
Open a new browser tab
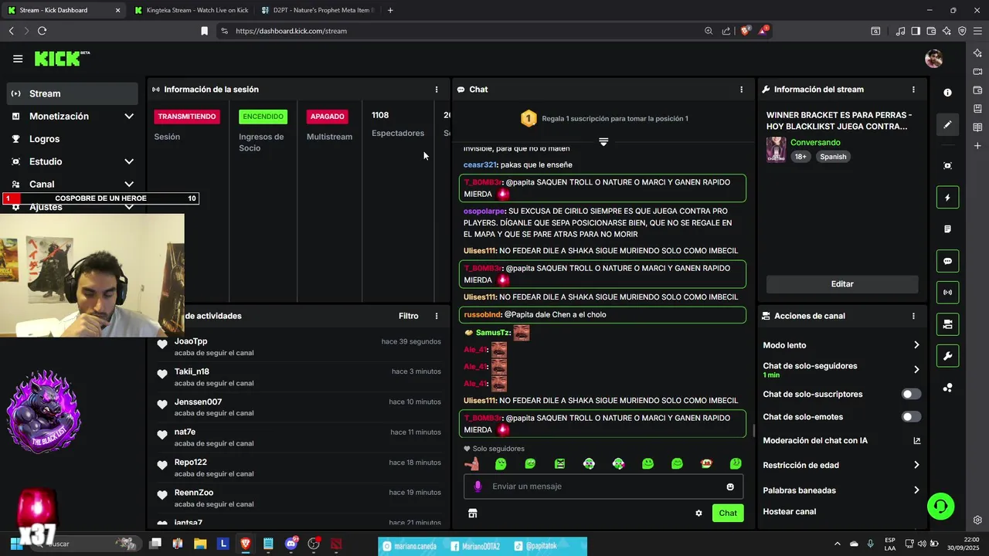click(x=390, y=10)
